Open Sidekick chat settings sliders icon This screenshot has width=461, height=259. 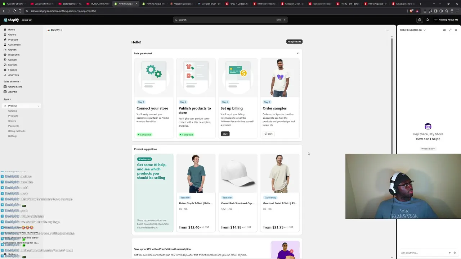(444, 30)
